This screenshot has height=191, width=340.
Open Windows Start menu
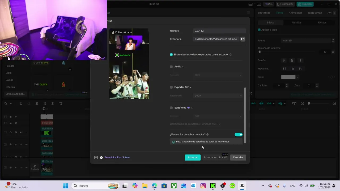(65, 186)
